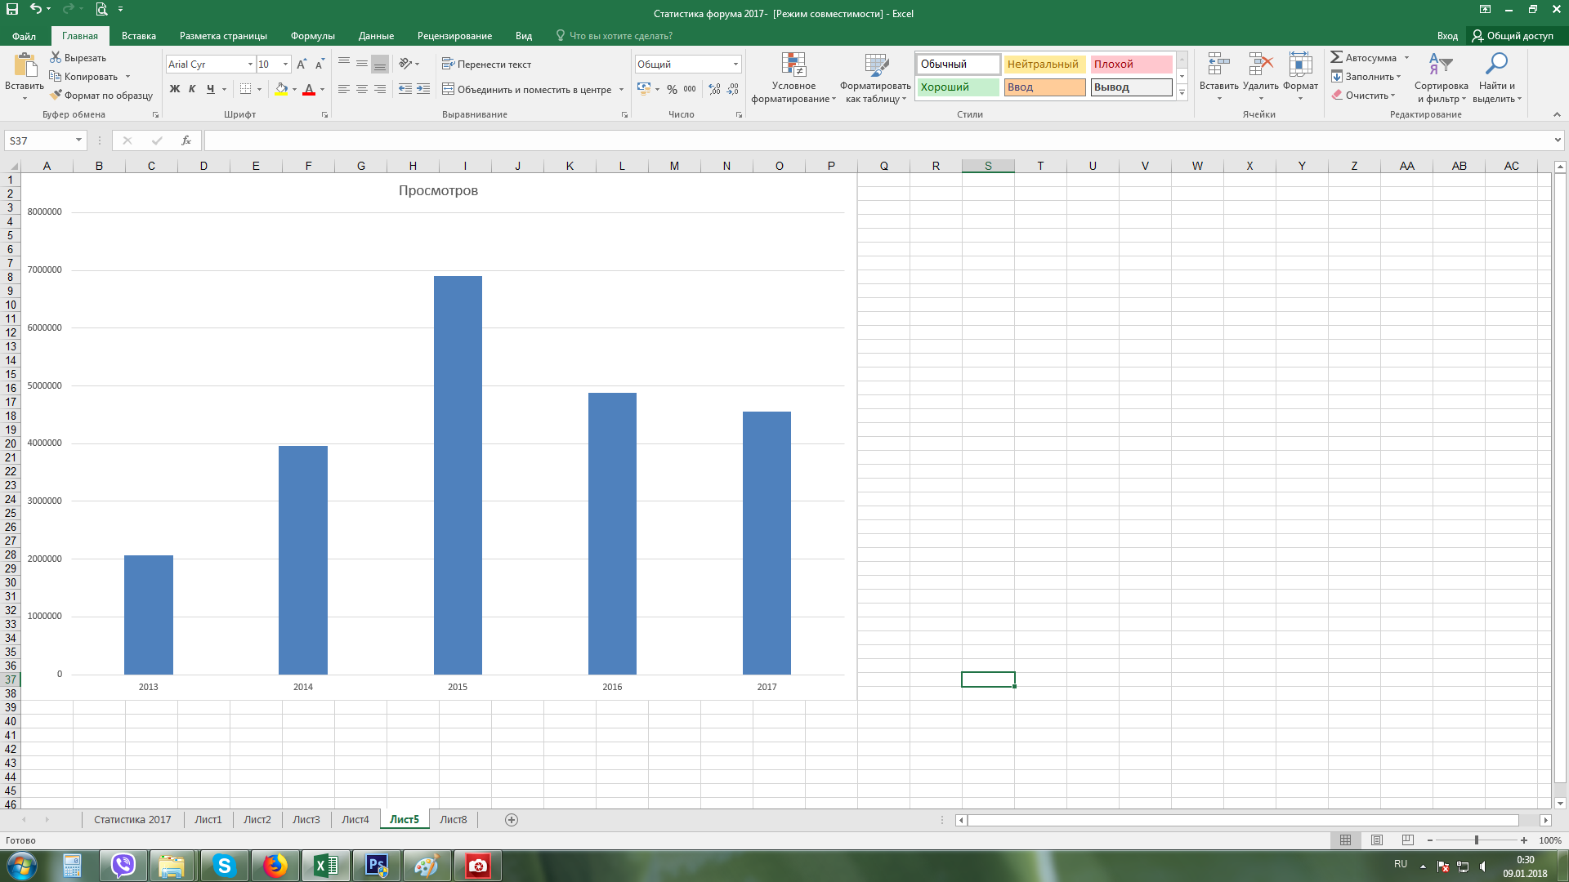Click the Percent Style icon
The height and width of the screenshot is (882, 1569).
tap(672, 89)
